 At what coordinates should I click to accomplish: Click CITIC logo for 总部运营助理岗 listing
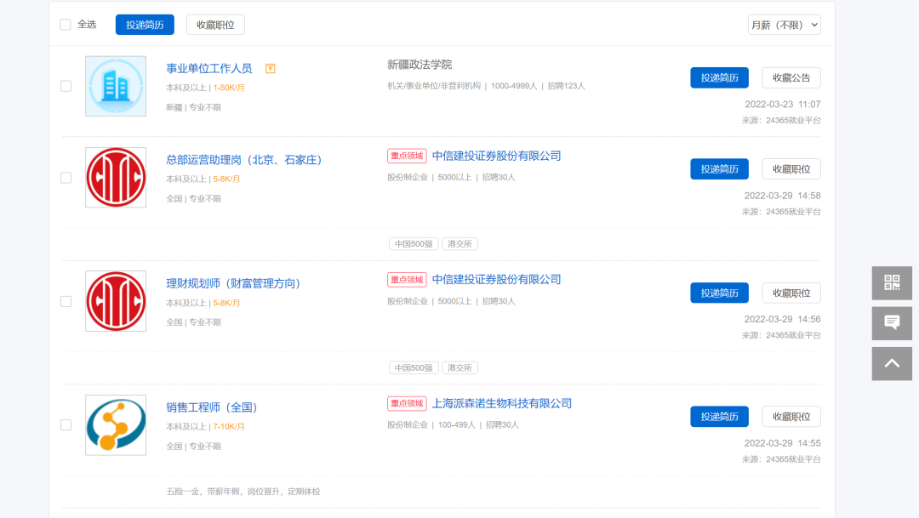point(116,178)
